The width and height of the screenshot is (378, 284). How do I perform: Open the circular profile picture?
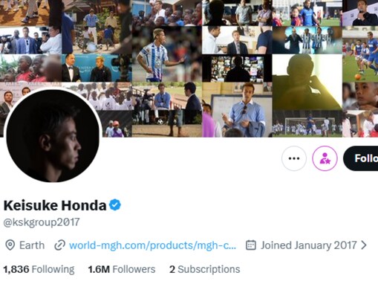tap(53, 136)
